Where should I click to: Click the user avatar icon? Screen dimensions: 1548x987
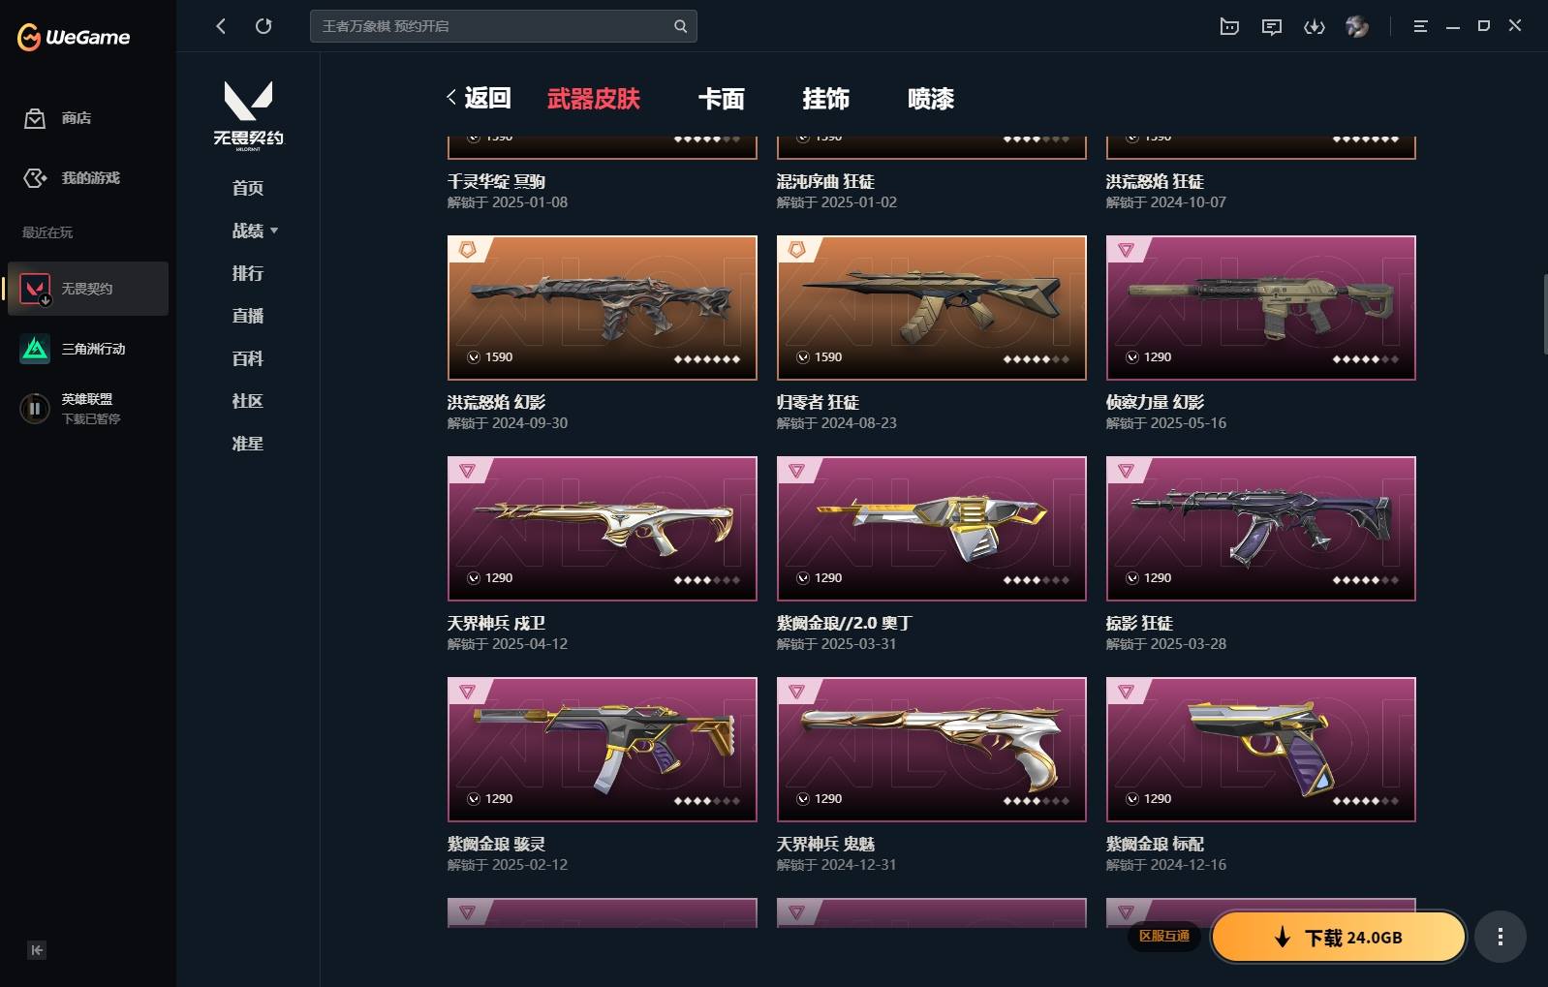pos(1357,26)
